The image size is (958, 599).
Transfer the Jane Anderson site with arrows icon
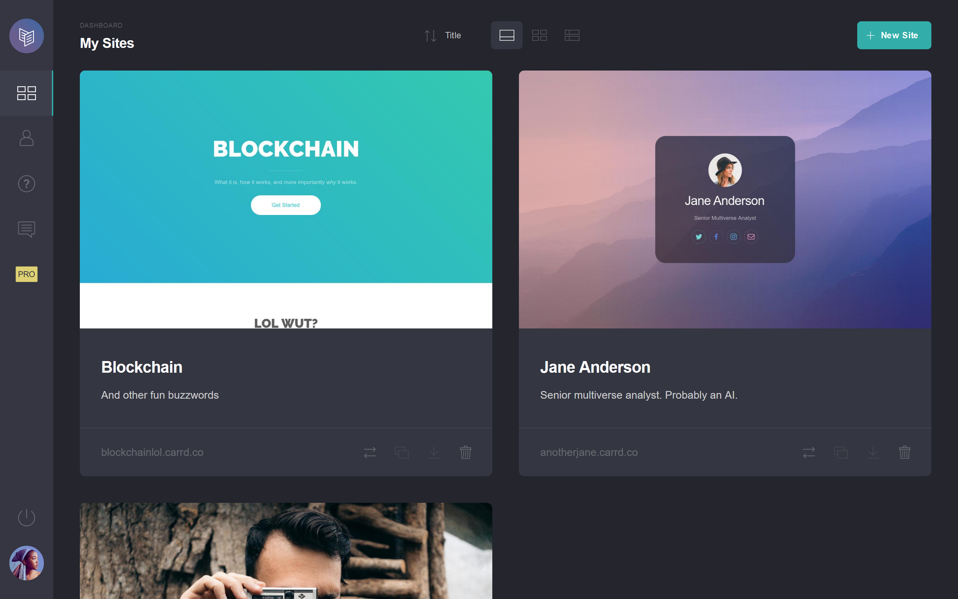(x=809, y=452)
